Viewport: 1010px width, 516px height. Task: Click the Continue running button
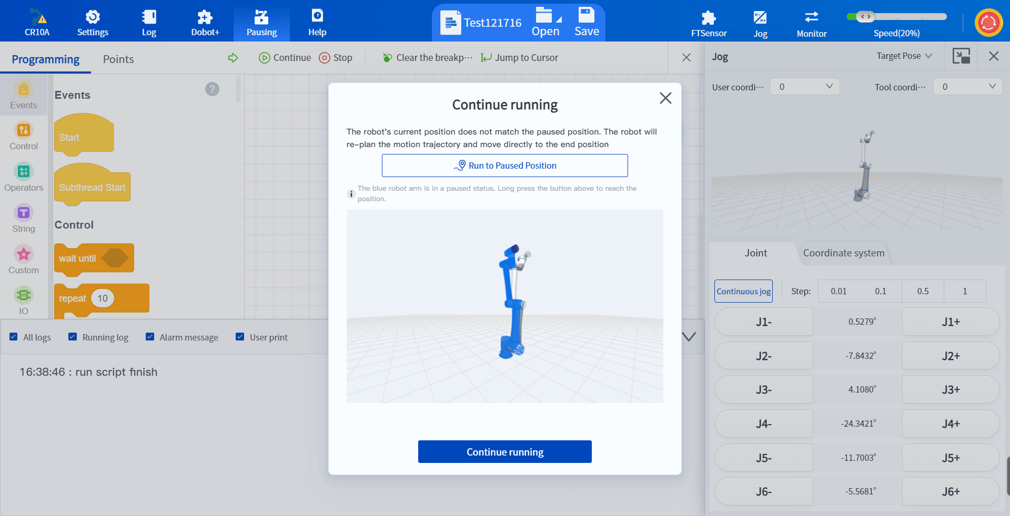(x=504, y=452)
